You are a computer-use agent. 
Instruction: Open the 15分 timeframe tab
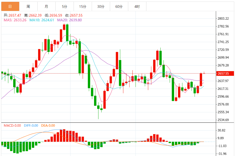(83, 6)
